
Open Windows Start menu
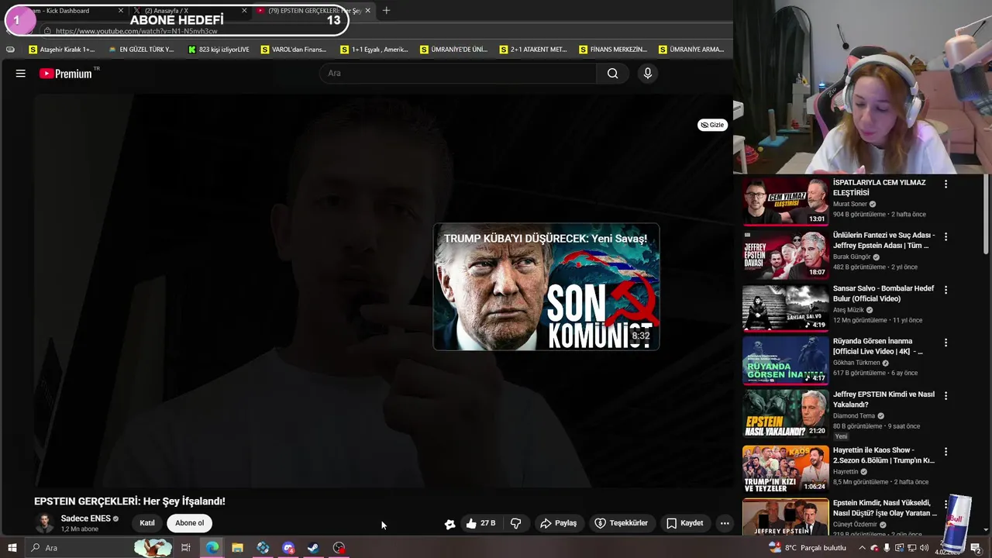(x=12, y=548)
